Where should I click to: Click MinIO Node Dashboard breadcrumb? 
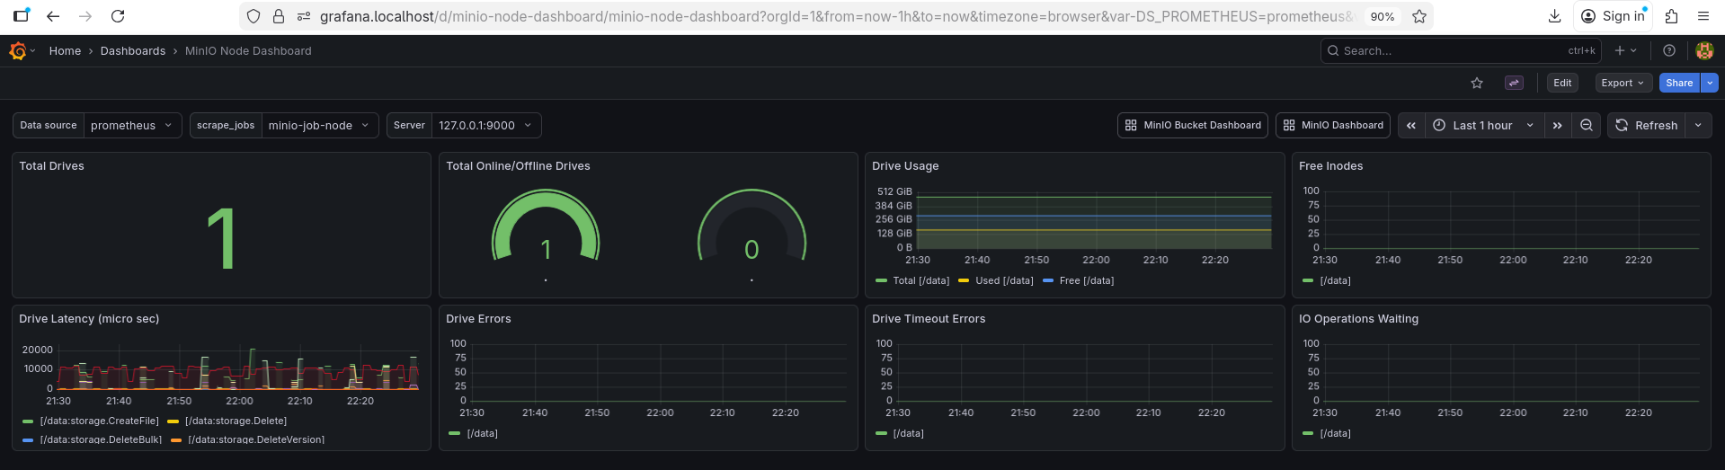click(248, 51)
